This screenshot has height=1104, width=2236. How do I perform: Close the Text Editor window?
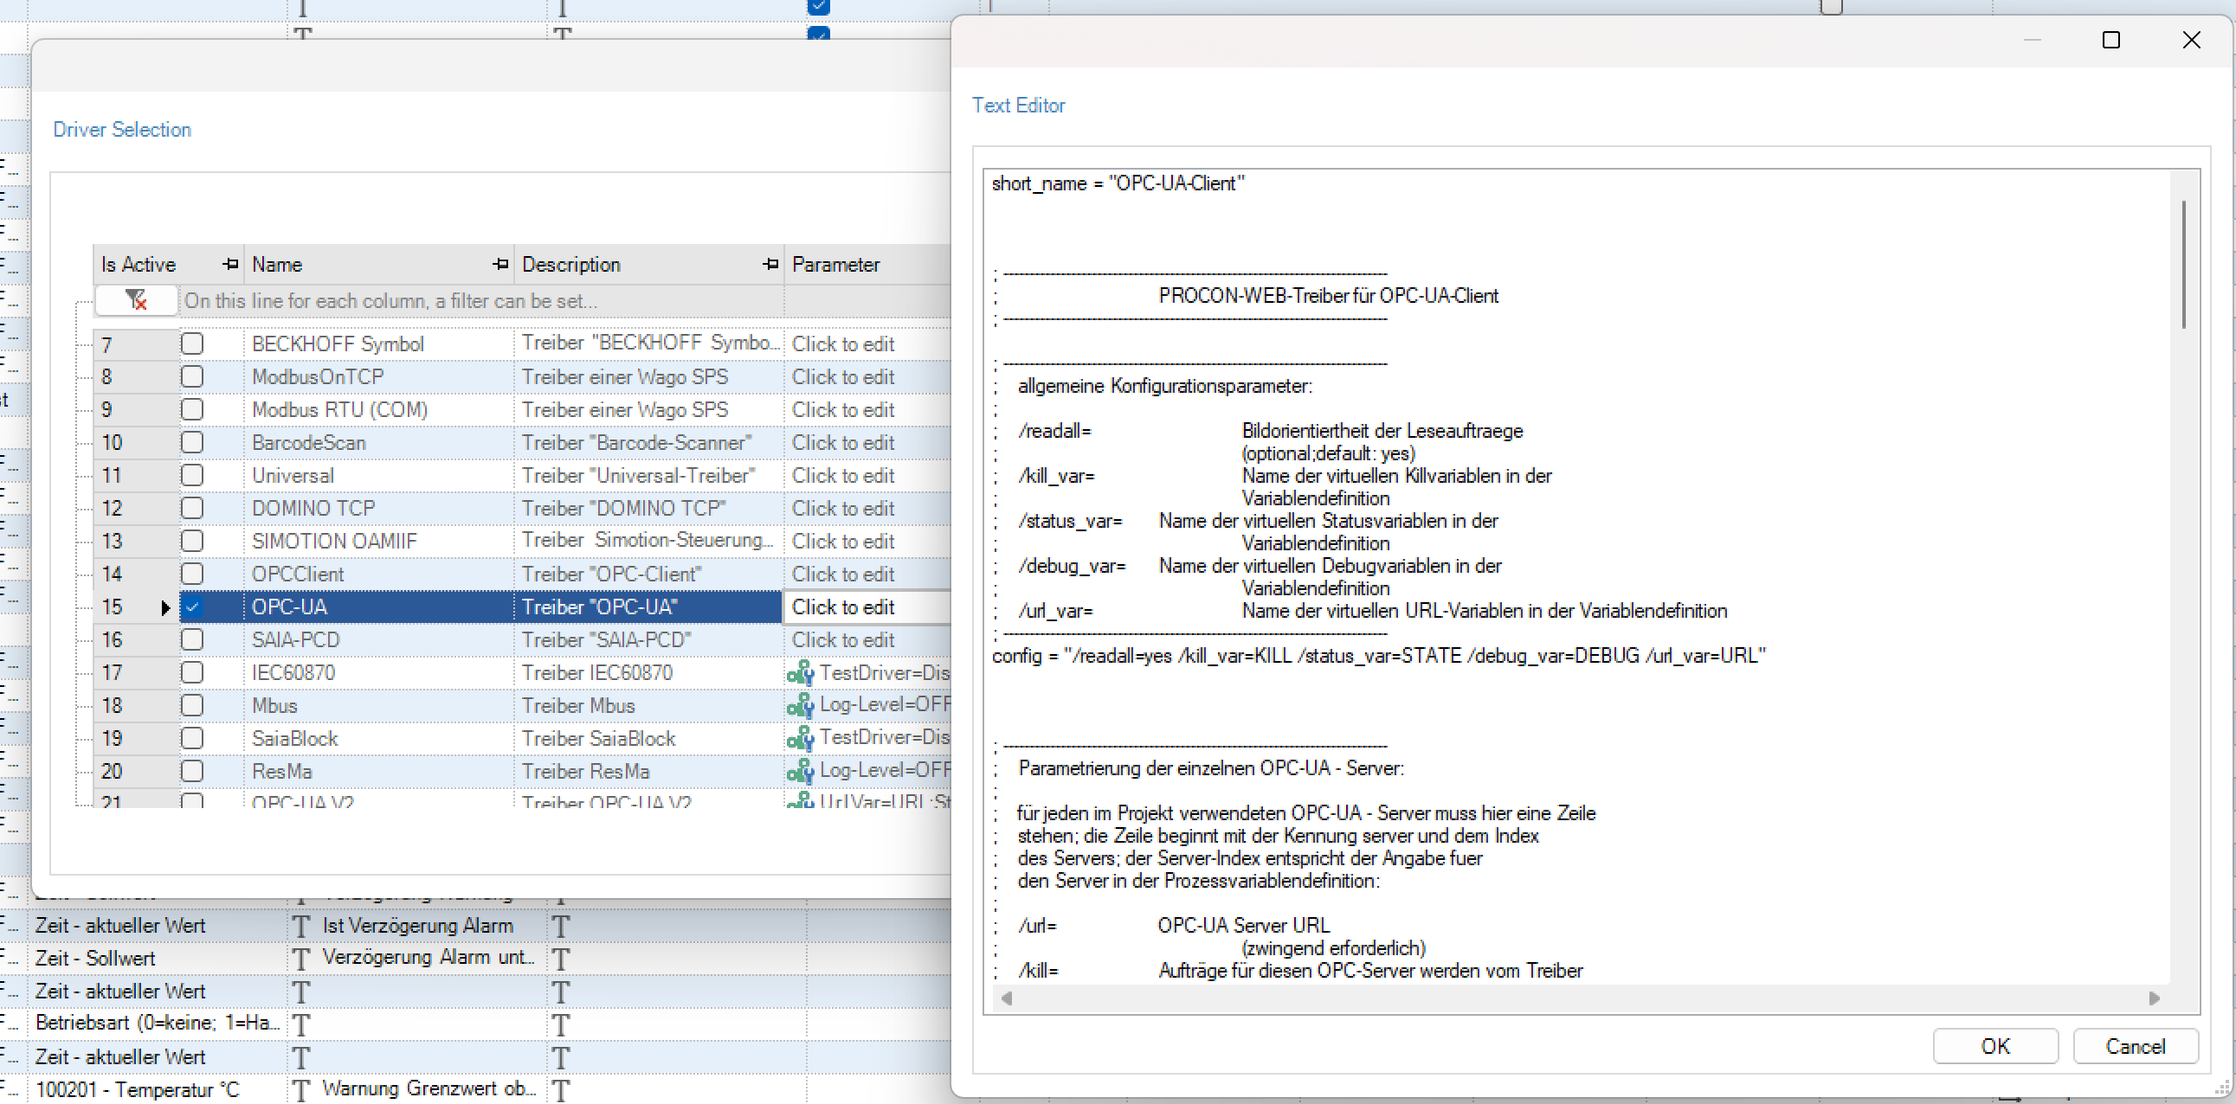(x=2191, y=40)
